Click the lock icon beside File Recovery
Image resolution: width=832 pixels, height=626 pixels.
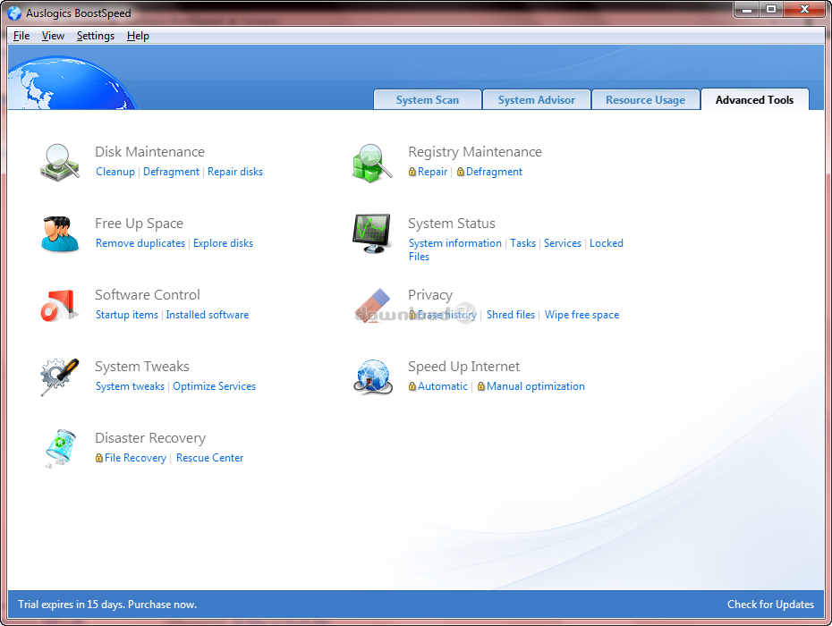point(99,458)
